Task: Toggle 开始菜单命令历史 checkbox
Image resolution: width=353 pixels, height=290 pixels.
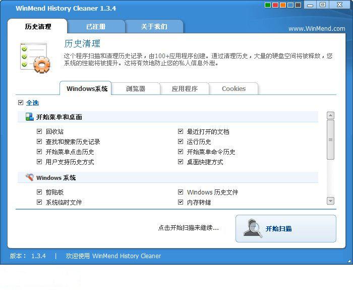Action: (181, 152)
